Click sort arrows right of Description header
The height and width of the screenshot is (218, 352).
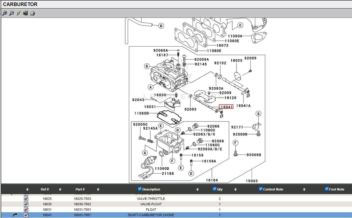[198, 190]
